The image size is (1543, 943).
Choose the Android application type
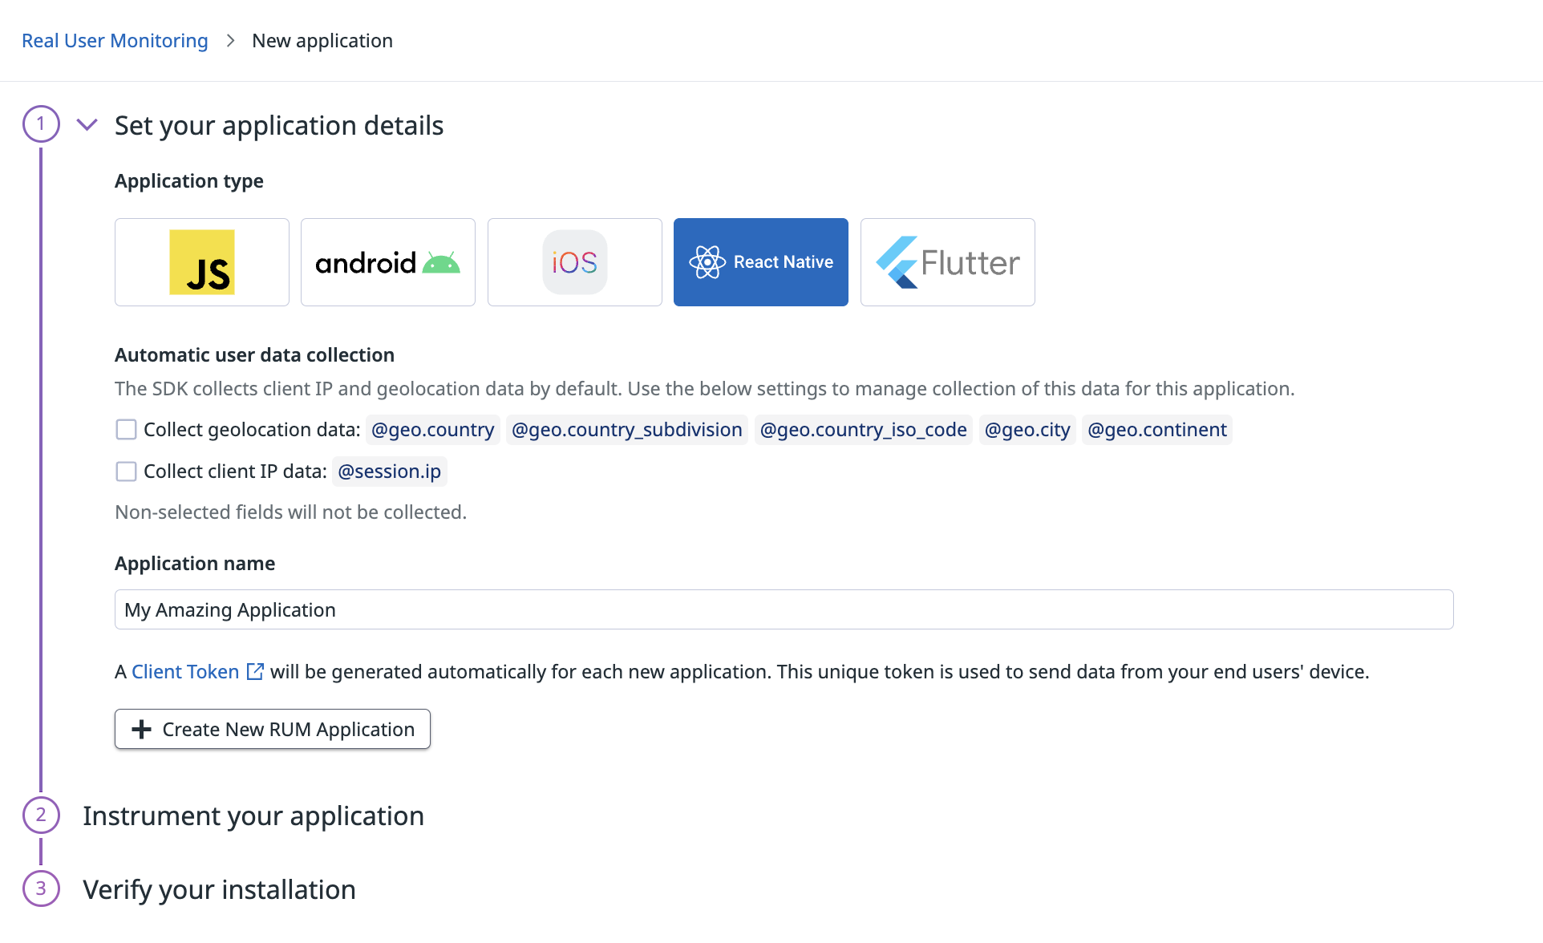[x=388, y=262]
